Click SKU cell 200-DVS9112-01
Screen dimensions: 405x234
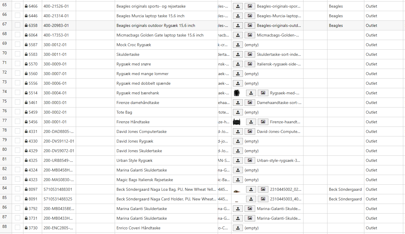59,141
